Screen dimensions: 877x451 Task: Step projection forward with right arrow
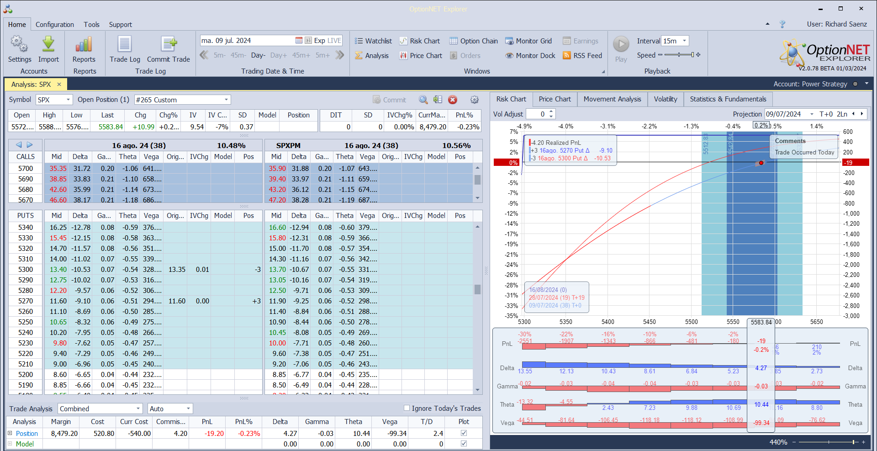click(x=862, y=114)
